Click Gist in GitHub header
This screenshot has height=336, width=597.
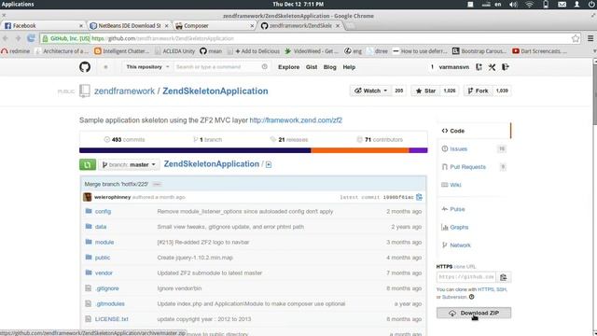[312, 67]
